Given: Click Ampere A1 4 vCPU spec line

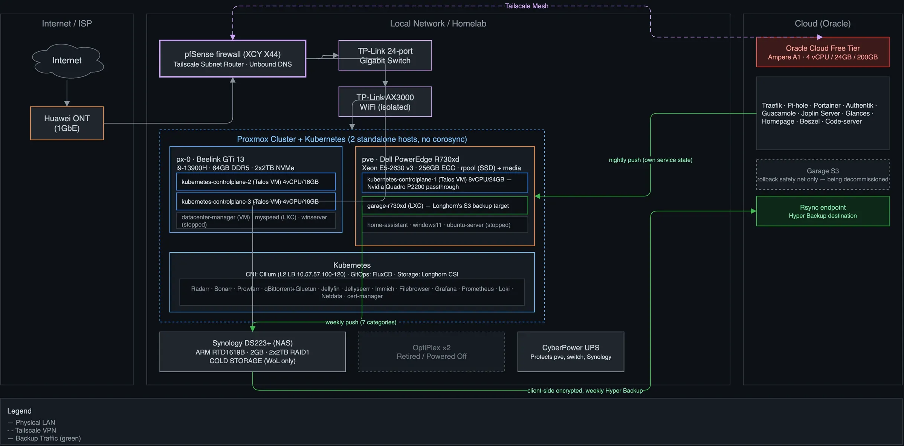Looking at the screenshot, I should pyautogui.click(x=823, y=57).
